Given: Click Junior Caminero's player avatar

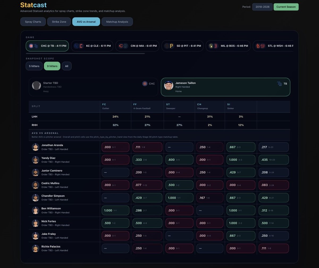Looking at the screenshot, I should click(x=36, y=172).
